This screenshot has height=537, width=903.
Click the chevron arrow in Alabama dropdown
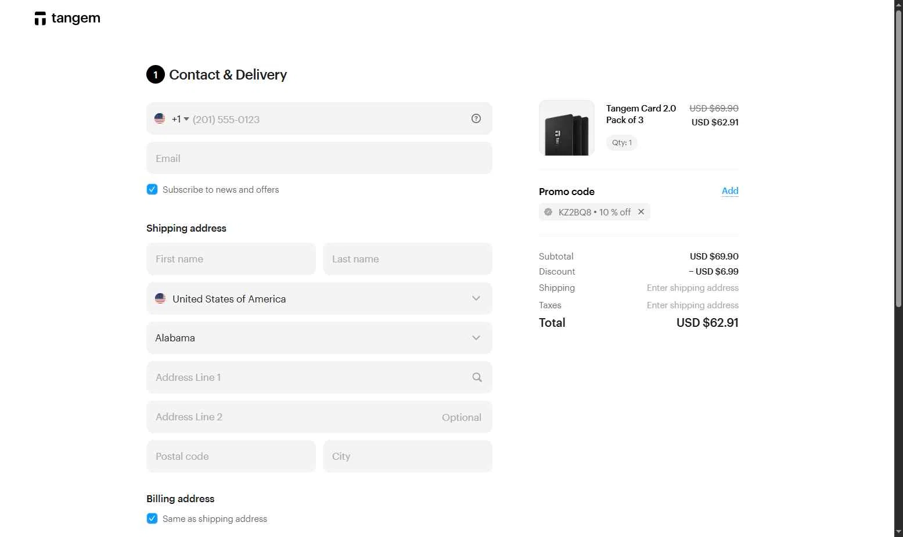click(x=476, y=338)
